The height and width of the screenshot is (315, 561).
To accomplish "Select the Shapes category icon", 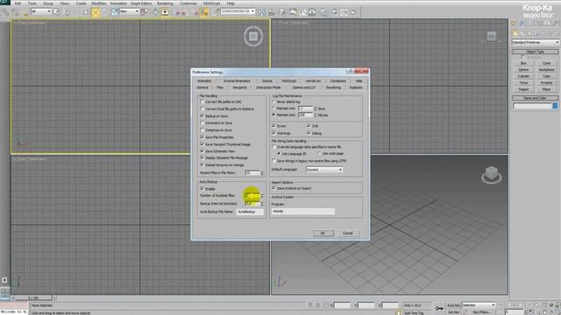I will coord(522,34).
